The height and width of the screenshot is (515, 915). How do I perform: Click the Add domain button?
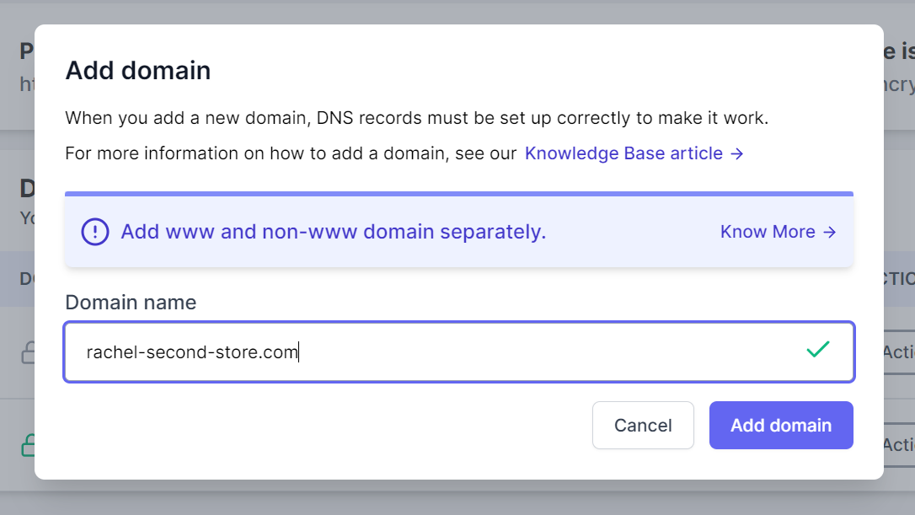pyautogui.click(x=781, y=425)
